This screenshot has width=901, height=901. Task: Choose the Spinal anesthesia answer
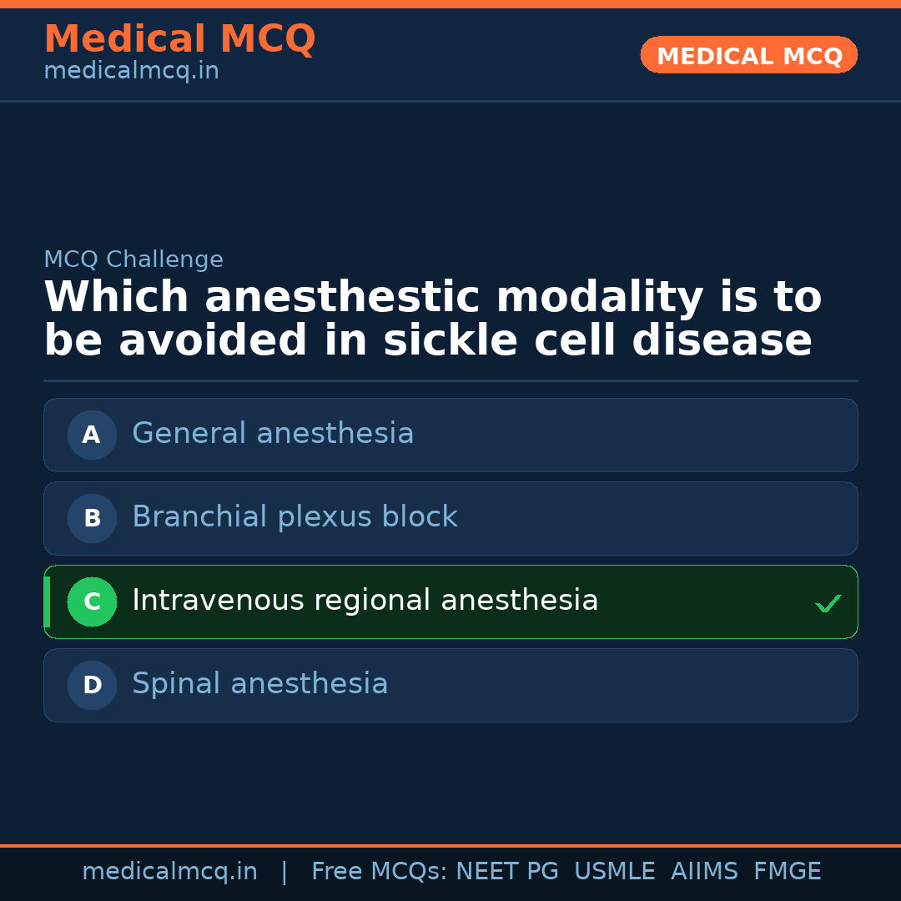259,684
